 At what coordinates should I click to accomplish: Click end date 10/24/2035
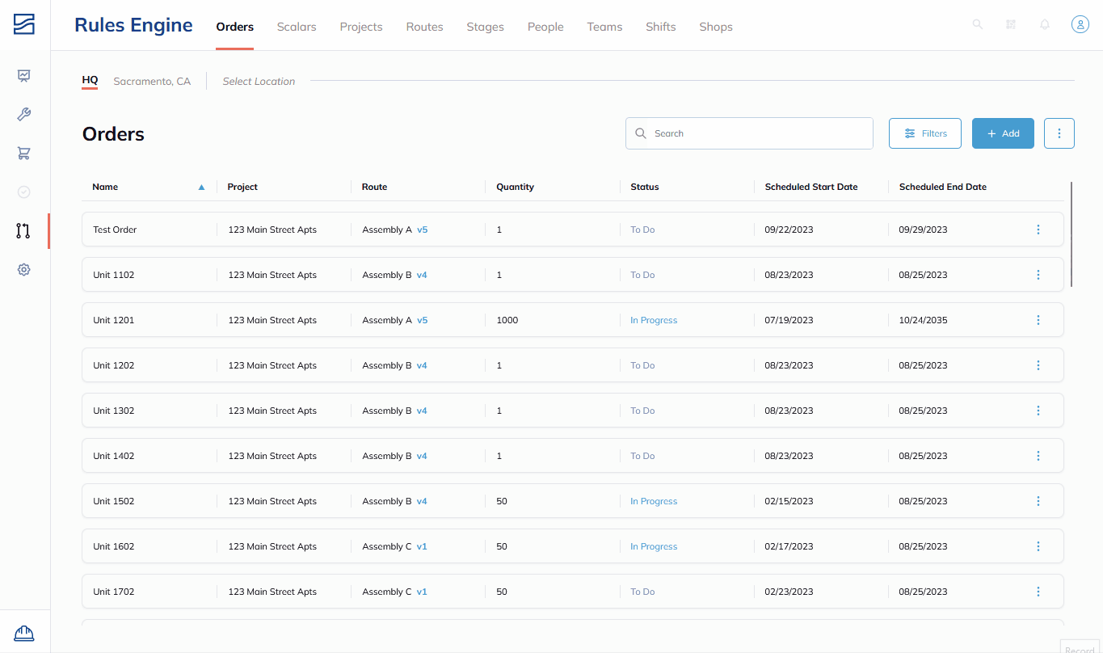coord(923,320)
